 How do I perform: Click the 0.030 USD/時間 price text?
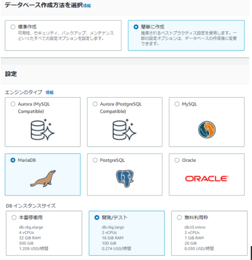[199, 249]
